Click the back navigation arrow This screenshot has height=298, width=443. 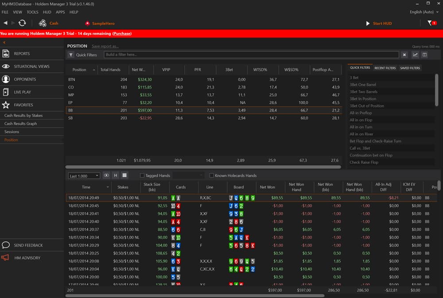click(x=5, y=23)
